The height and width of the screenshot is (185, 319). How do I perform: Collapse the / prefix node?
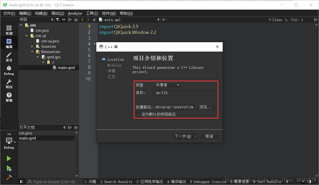43,62
